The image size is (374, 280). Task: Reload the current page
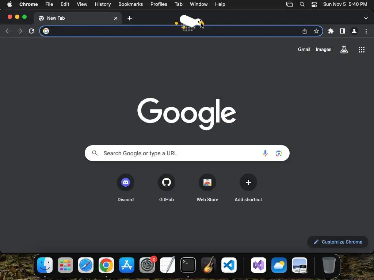31,31
